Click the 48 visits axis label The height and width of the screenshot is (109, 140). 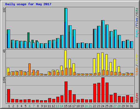tap(4, 51)
